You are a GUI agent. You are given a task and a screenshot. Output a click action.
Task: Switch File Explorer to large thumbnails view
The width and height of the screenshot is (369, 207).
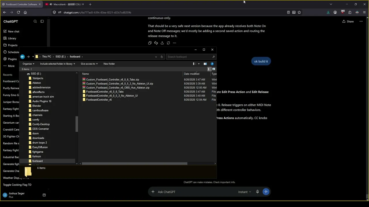tap(214, 69)
